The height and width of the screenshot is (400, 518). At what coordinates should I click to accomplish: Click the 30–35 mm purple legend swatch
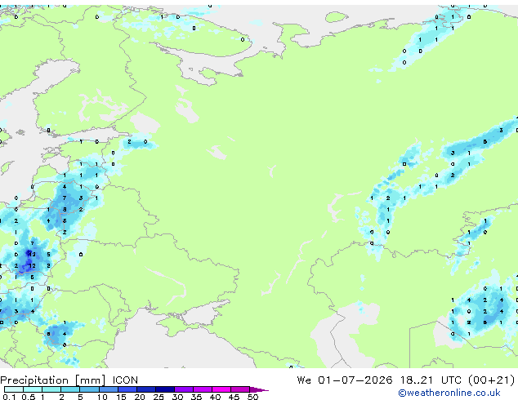click(x=183, y=389)
